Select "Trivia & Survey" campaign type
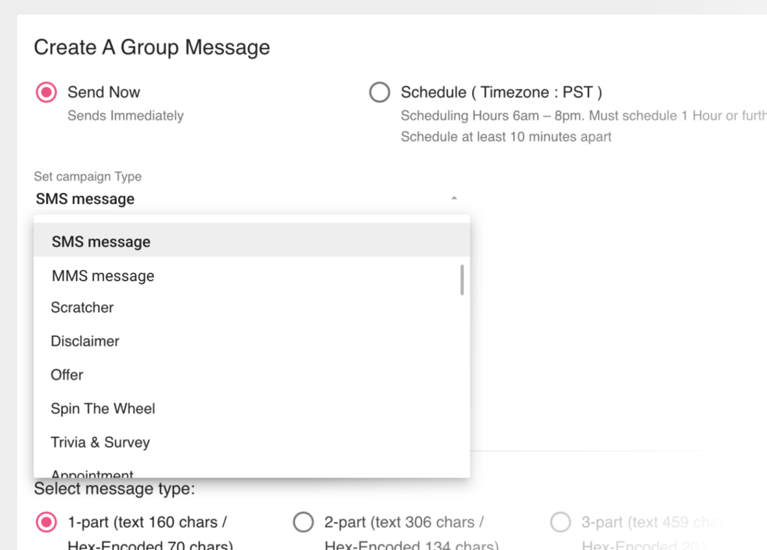Viewport: 767px width, 550px height. pyautogui.click(x=99, y=442)
